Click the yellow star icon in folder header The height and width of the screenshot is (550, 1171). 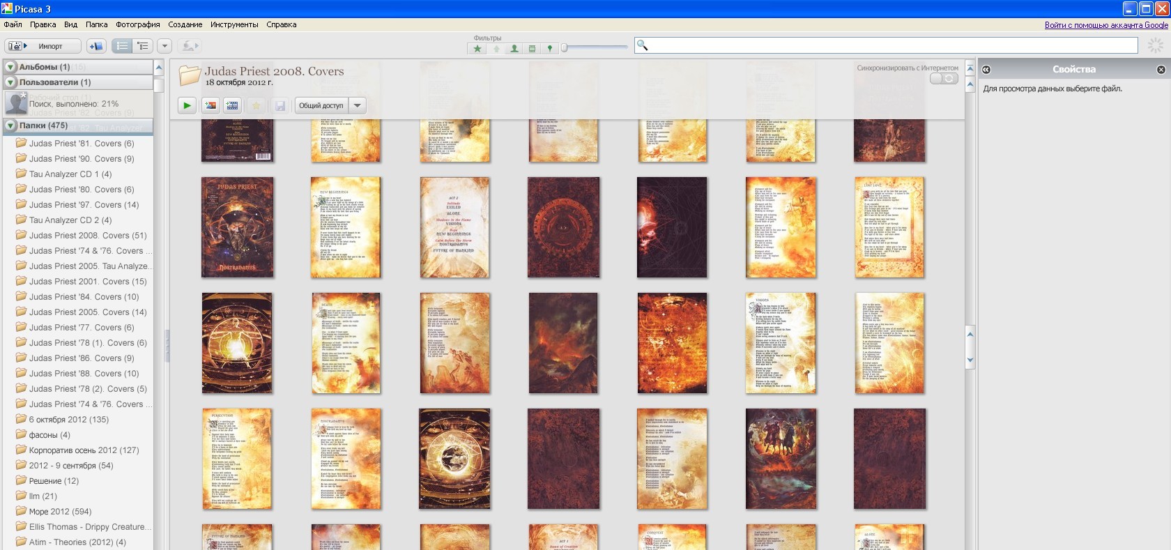click(257, 105)
